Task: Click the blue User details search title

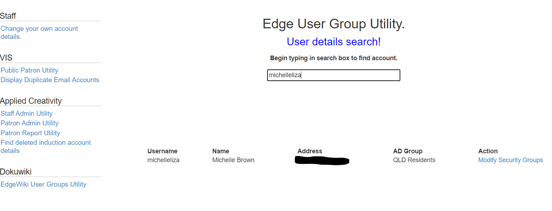Action: click(334, 42)
